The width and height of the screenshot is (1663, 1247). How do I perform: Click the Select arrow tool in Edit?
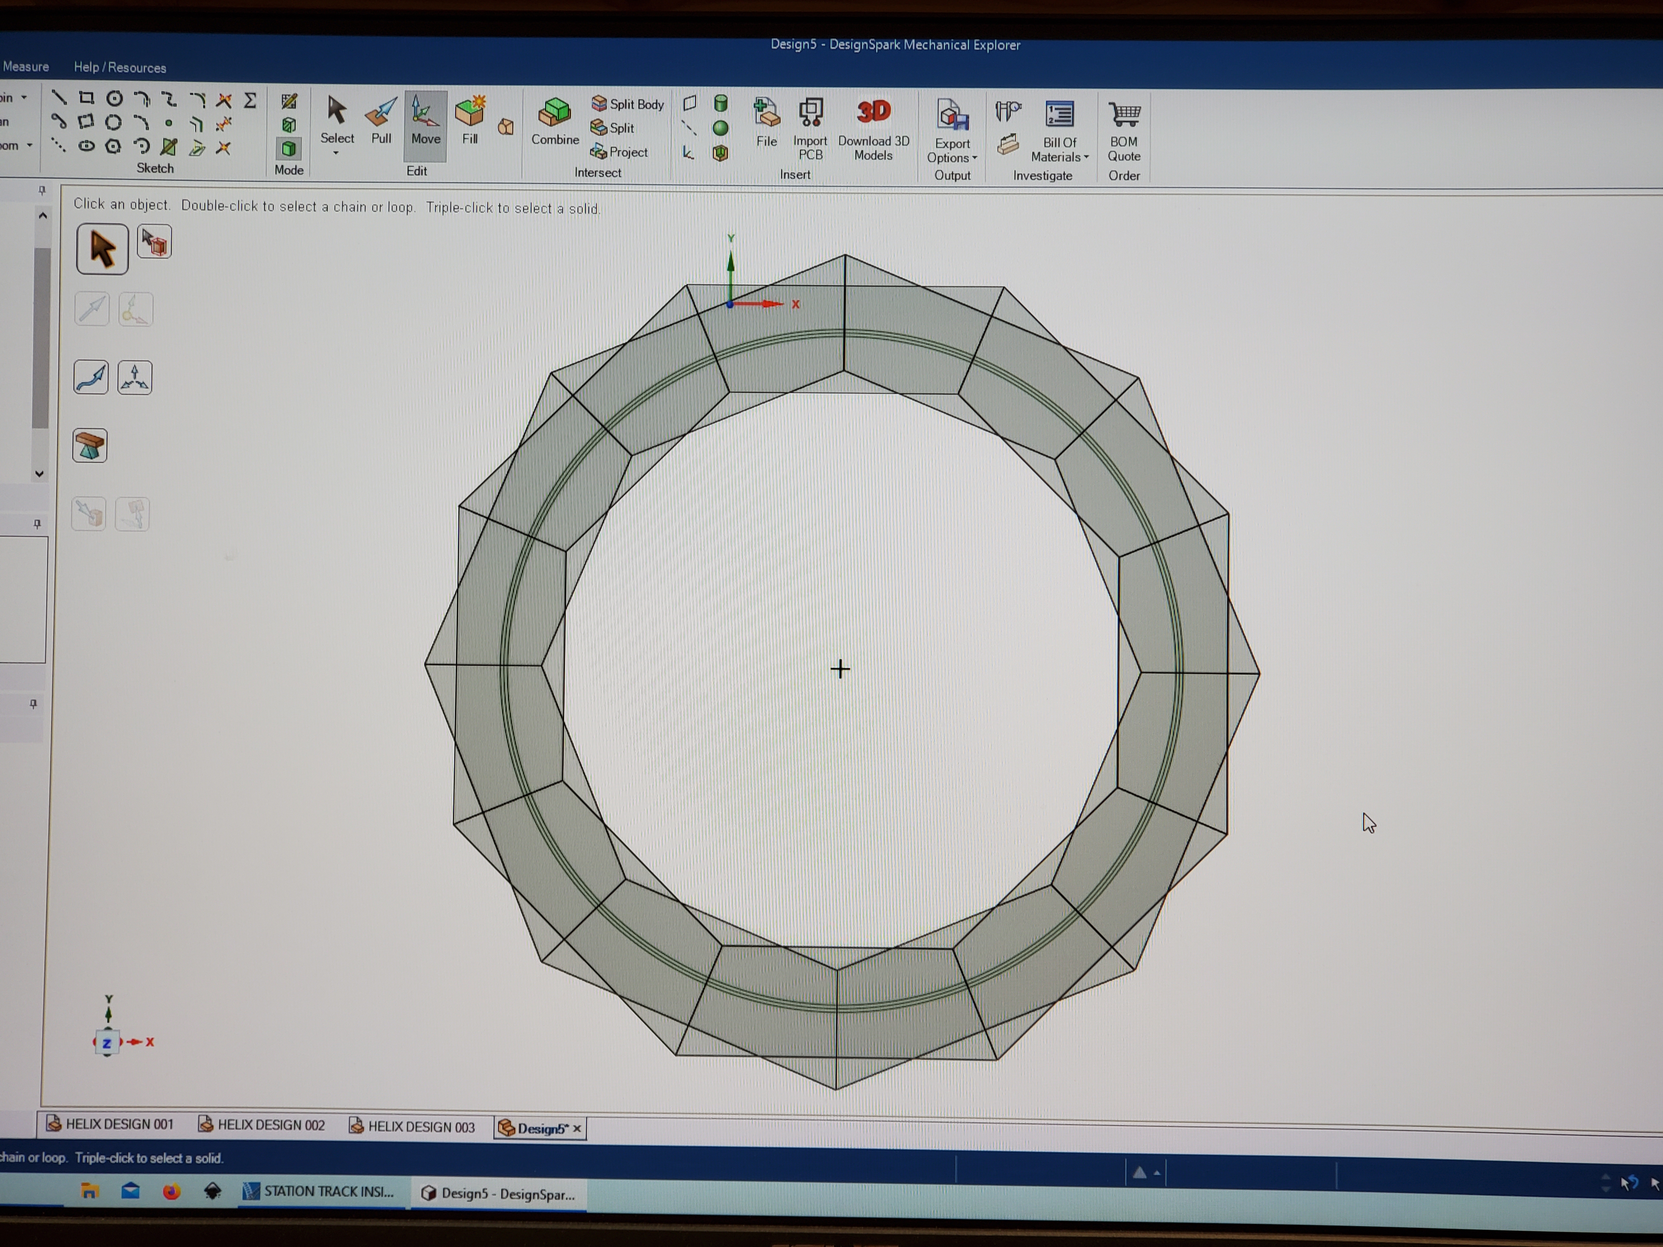click(x=337, y=120)
